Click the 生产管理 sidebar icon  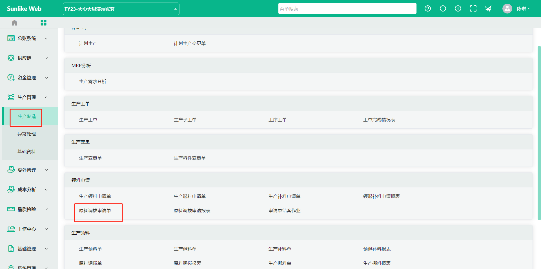point(11,97)
